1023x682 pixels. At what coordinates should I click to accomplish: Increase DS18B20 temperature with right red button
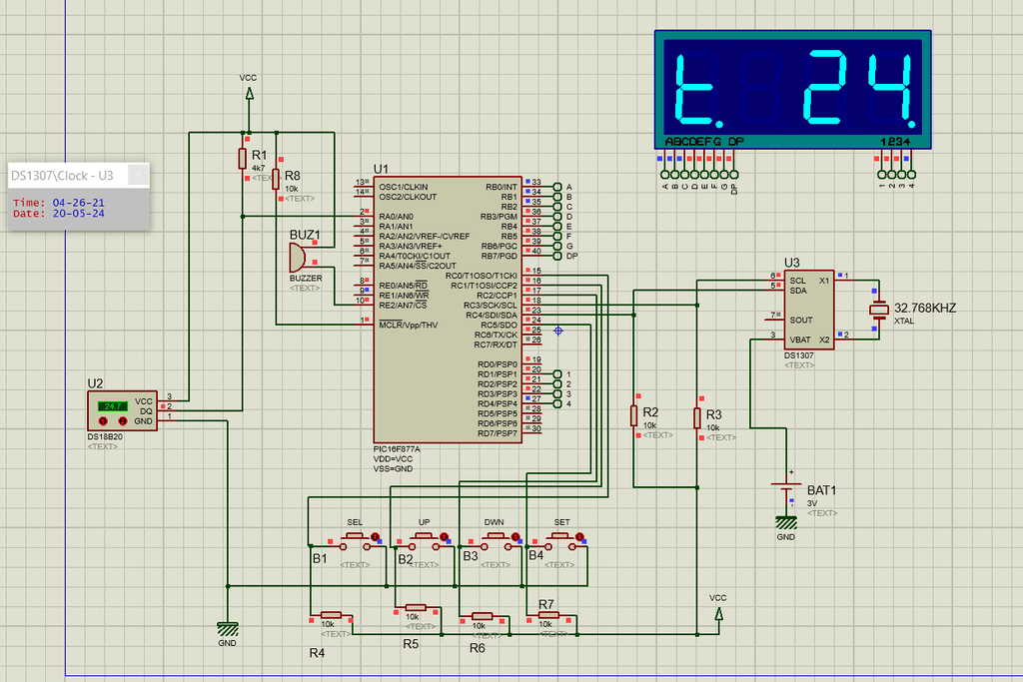click(123, 421)
